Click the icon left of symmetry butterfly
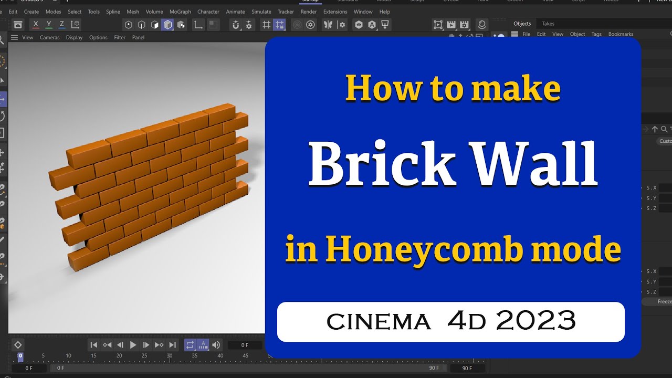The image size is (672, 378). pos(311,25)
